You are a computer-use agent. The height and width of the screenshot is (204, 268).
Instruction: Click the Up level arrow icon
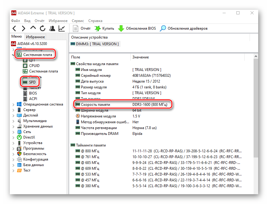coord(33,28)
